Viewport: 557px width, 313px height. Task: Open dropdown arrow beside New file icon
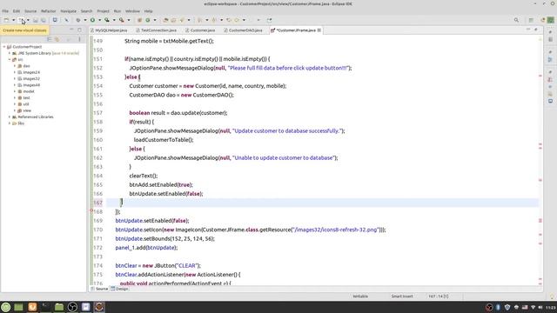(x=14, y=20)
